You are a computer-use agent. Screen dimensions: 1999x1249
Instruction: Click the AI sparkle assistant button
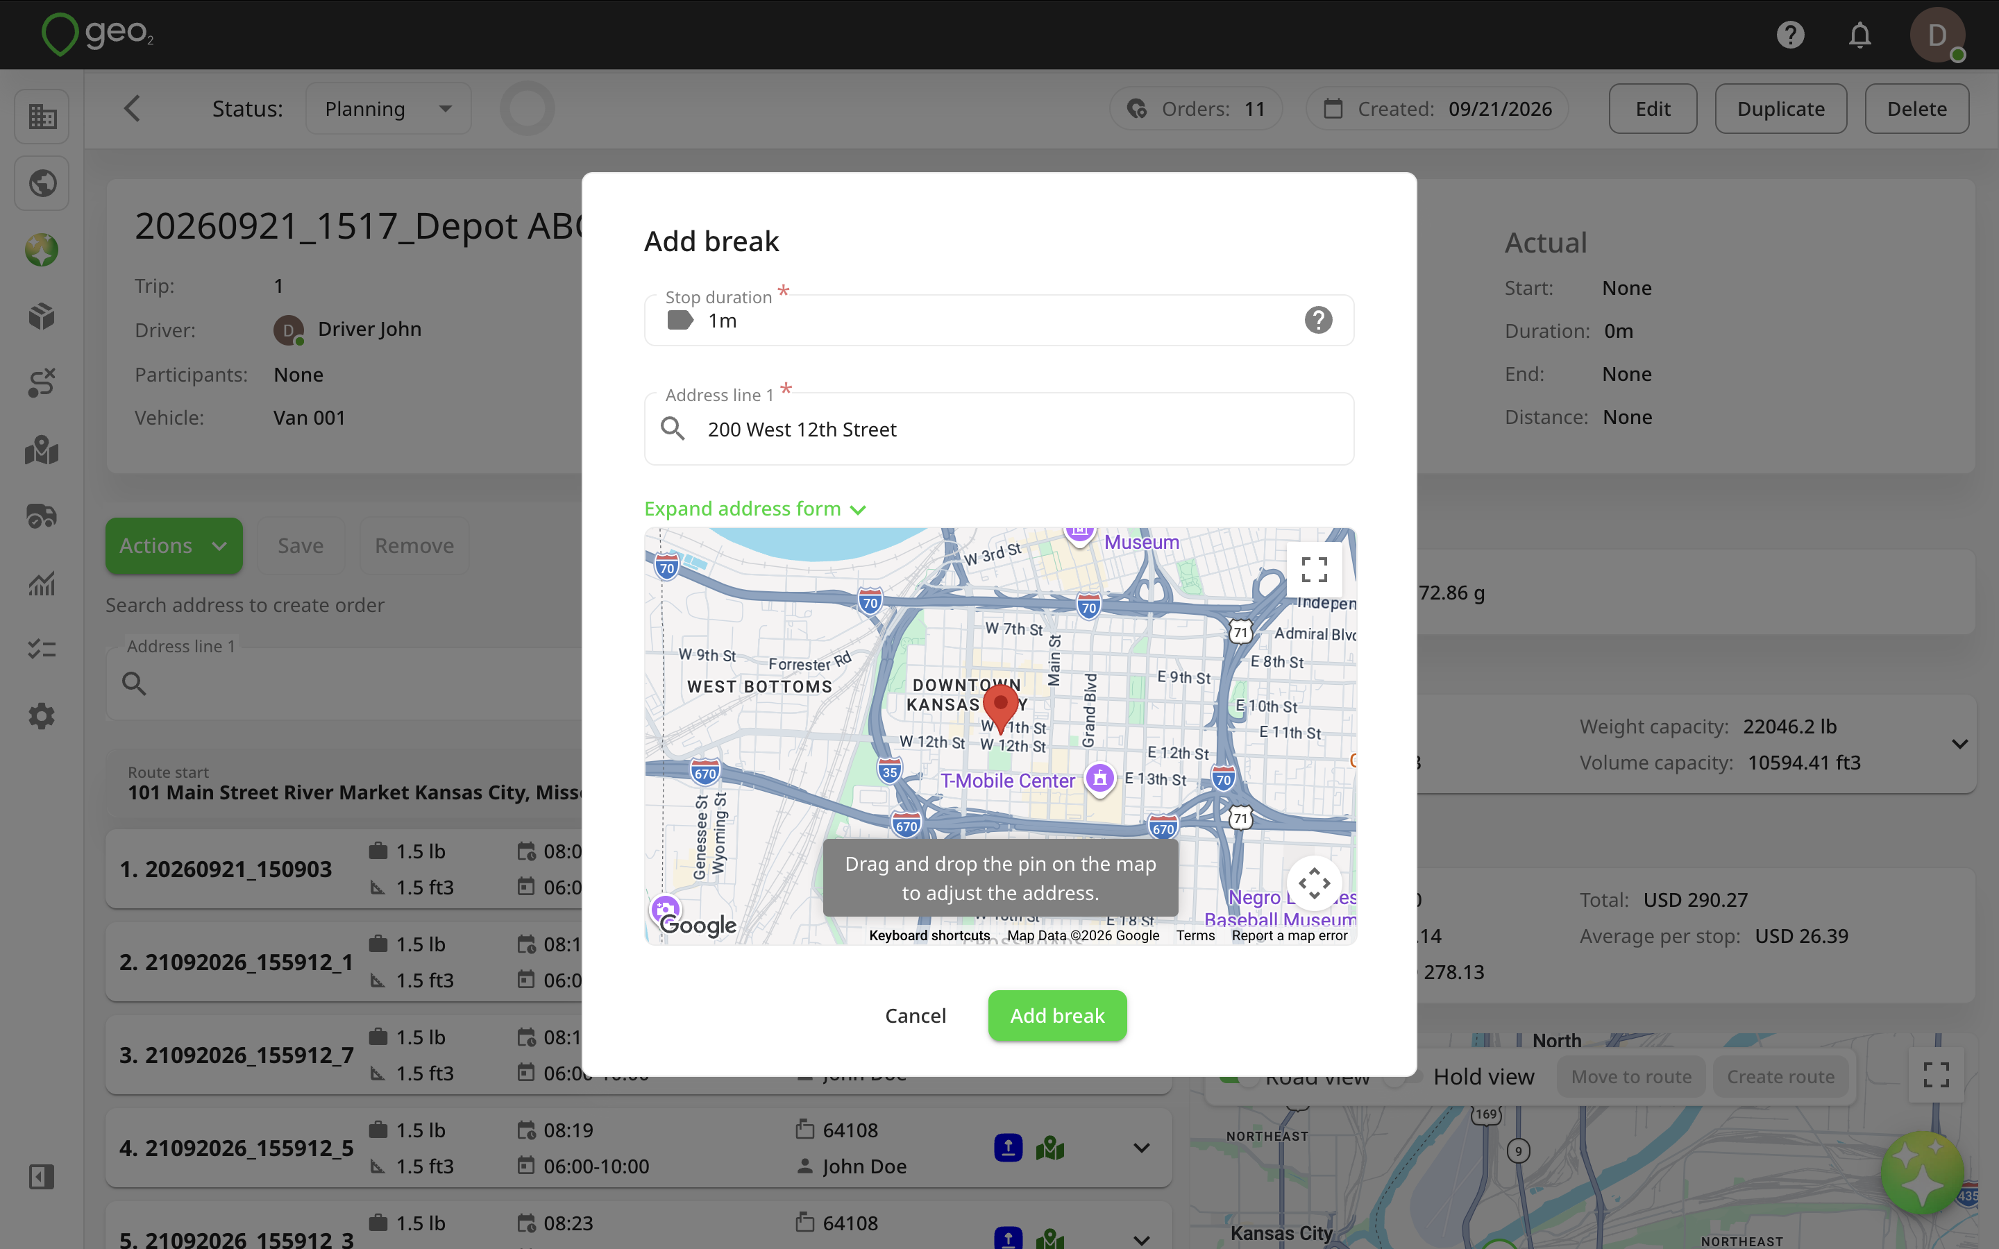click(1922, 1173)
